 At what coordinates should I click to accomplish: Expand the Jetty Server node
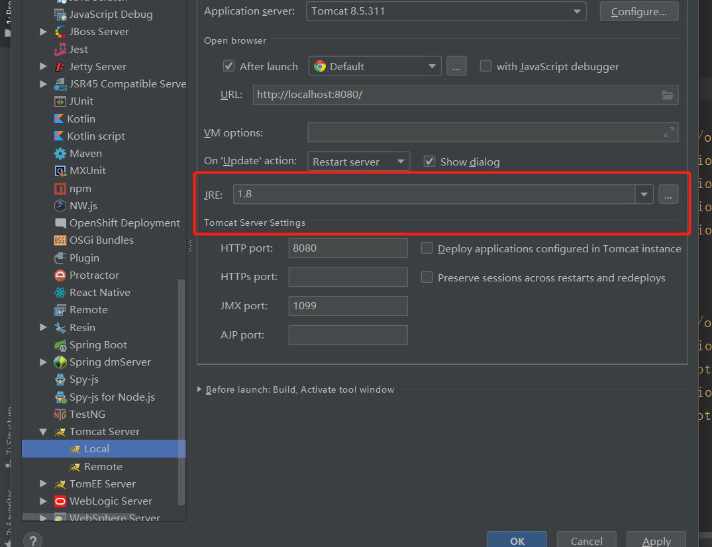[43, 67]
